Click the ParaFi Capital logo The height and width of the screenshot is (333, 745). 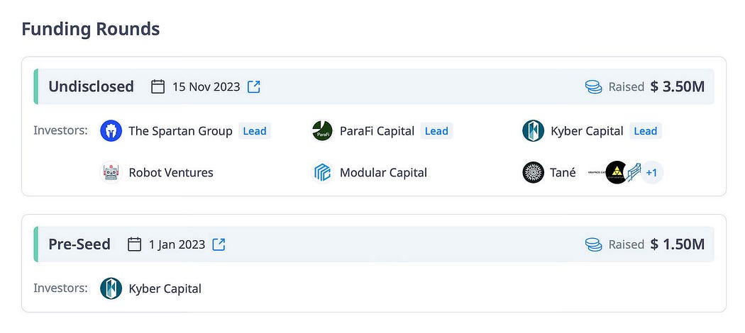click(322, 131)
